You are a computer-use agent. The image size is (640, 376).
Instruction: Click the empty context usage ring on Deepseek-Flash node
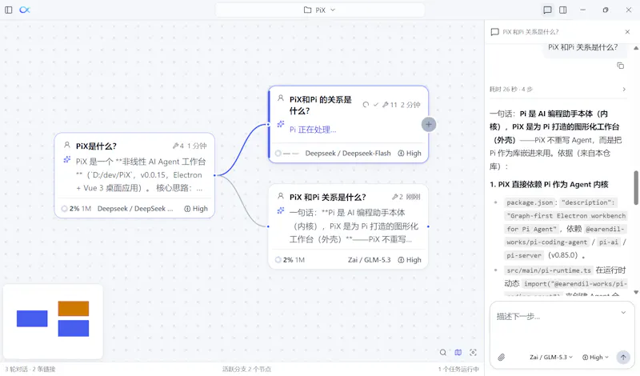pos(278,154)
